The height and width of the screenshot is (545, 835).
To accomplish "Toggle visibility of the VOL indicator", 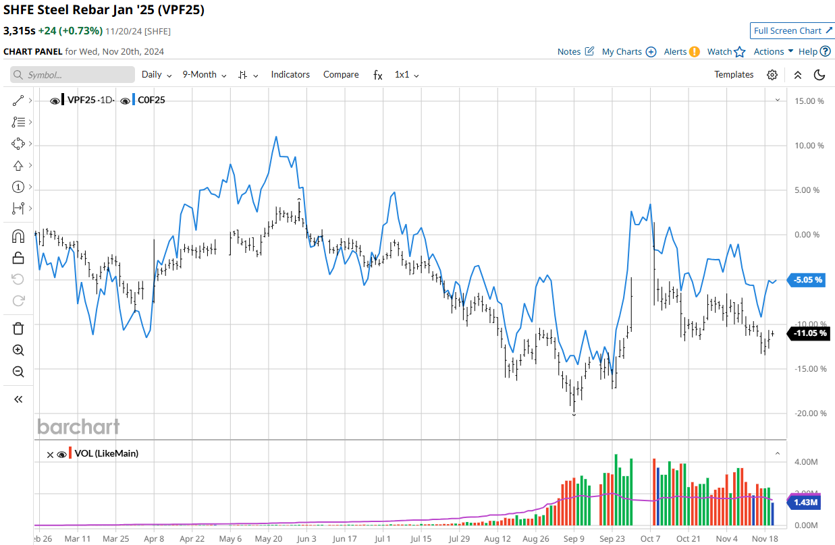I will (62, 454).
